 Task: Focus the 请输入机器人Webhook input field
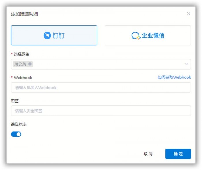pos(101,87)
